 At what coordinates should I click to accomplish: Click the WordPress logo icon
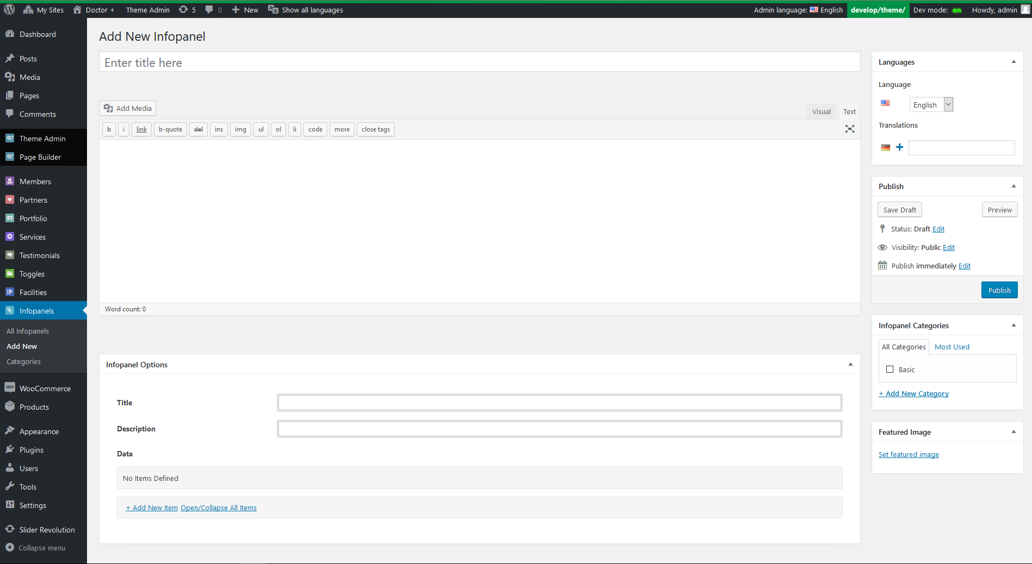[x=9, y=10]
